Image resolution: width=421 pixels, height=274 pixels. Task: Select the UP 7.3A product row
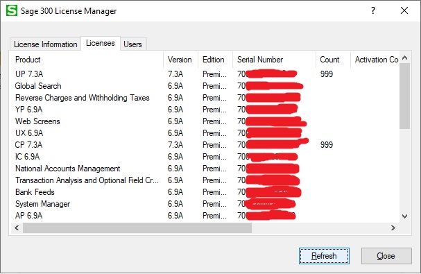(205, 74)
